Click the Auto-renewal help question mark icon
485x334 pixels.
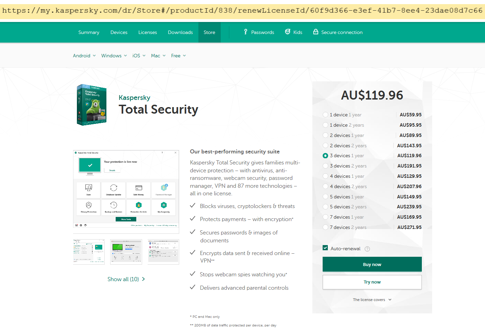367,249
